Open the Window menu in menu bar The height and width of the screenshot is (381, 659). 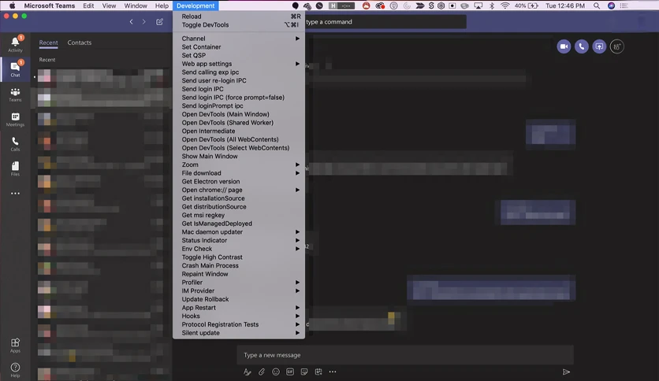point(136,6)
